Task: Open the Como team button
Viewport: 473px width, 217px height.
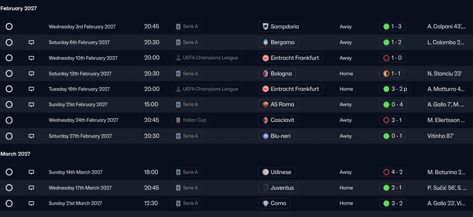Action: click(274, 203)
